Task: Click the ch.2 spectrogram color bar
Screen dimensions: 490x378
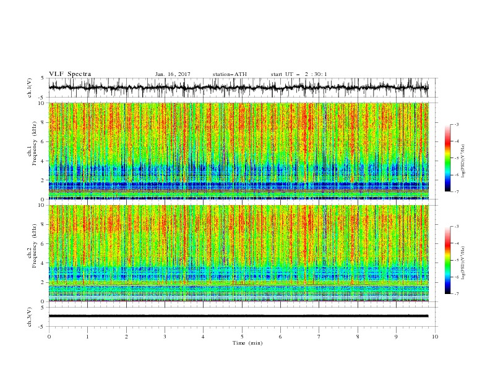Action: tap(447, 260)
